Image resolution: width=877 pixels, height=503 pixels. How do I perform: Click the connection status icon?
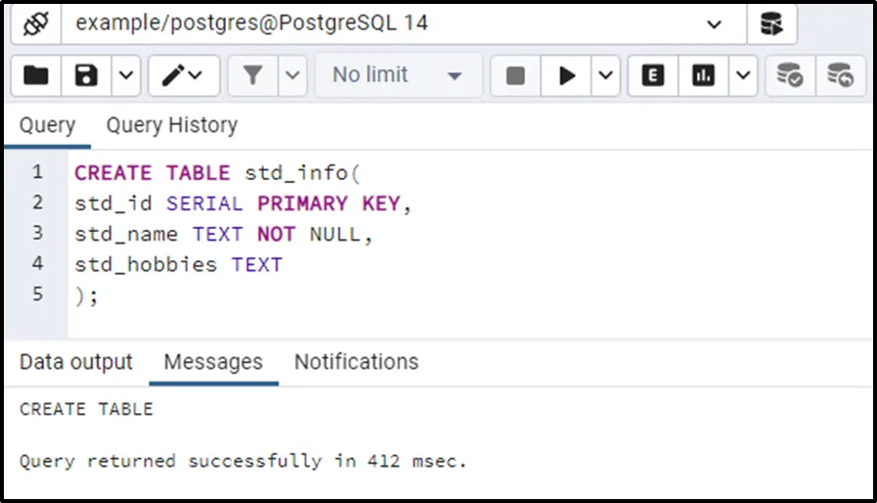click(x=36, y=23)
